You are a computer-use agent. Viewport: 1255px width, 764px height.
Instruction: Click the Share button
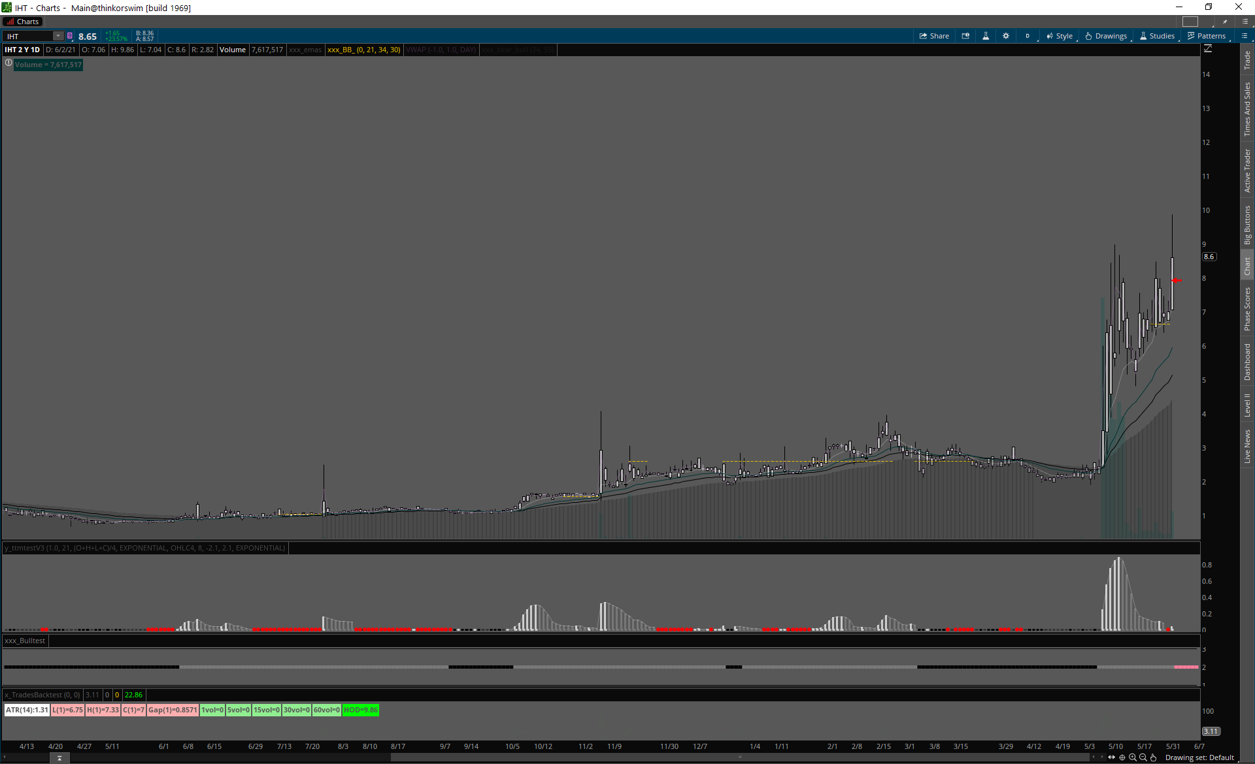point(934,36)
